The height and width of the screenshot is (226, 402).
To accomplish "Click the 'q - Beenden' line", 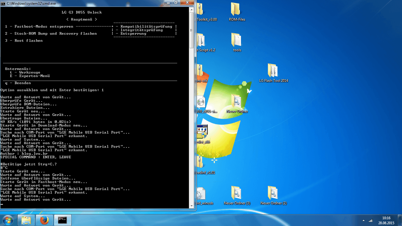I will (x=18, y=83).
